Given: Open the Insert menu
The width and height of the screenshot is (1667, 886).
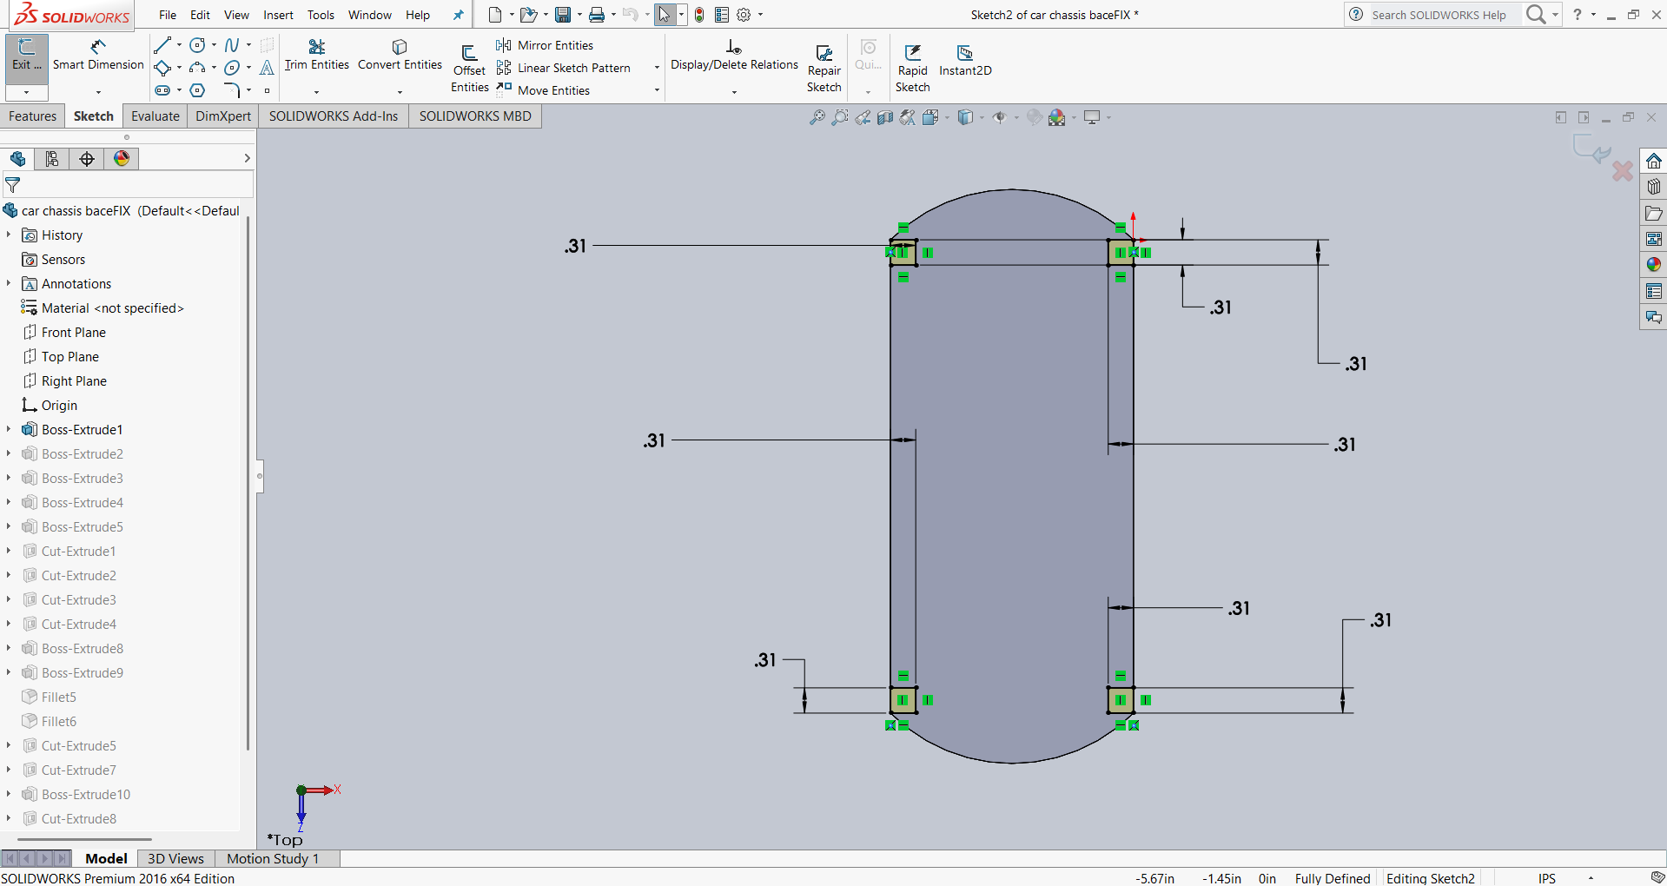Looking at the screenshot, I should coord(278,15).
